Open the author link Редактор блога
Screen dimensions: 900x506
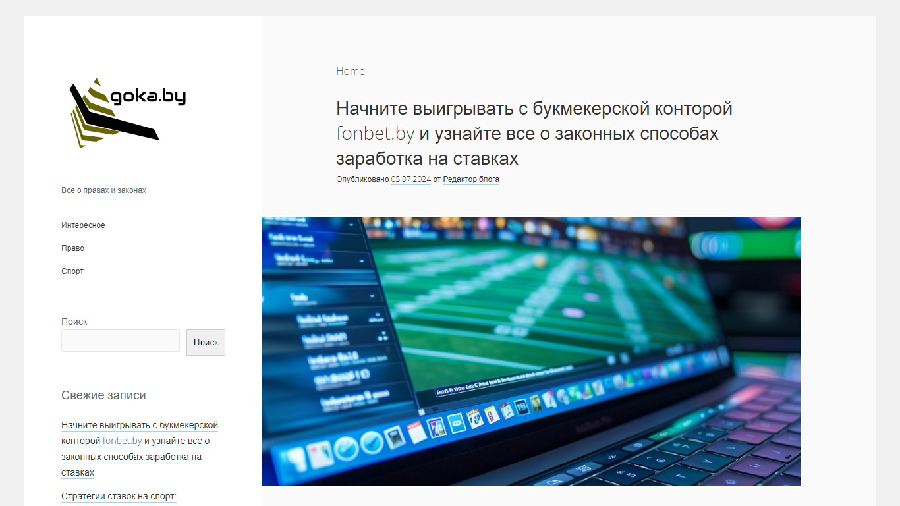471,179
